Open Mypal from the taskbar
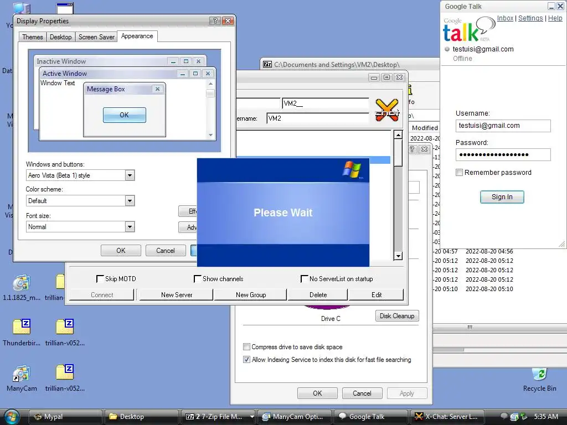The width and height of the screenshot is (567, 425). 65,417
